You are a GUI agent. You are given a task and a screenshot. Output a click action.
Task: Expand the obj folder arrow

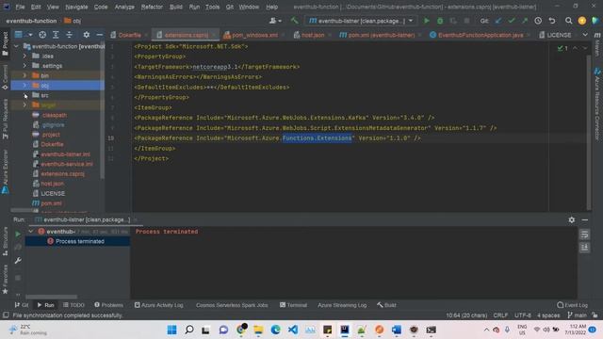(24, 86)
